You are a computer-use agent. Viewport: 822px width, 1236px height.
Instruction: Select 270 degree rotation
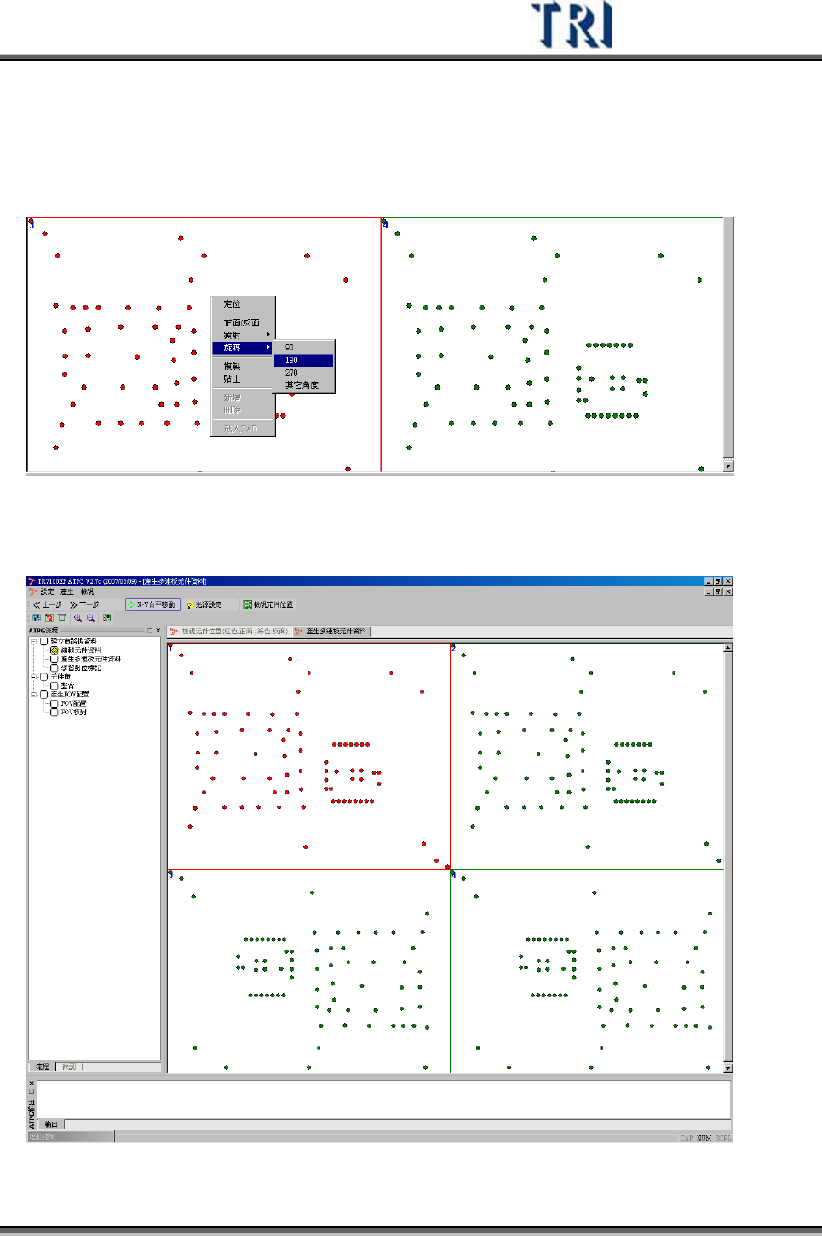tap(303, 373)
